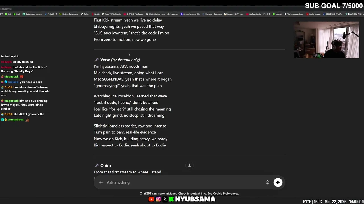Jump to bottom with the down-arrow button
Viewport: 364px width, 204px height.
(x=189, y=166)
